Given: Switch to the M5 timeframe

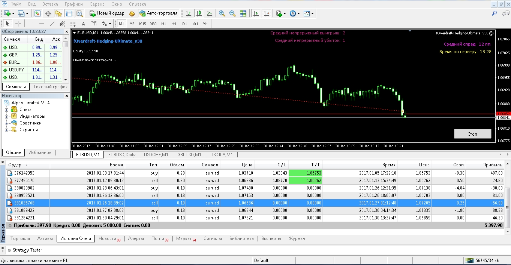Looking at the screenshot, I should tap(132, 24).
